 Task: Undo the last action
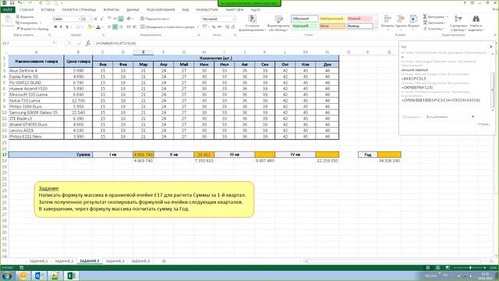point(19,3)
